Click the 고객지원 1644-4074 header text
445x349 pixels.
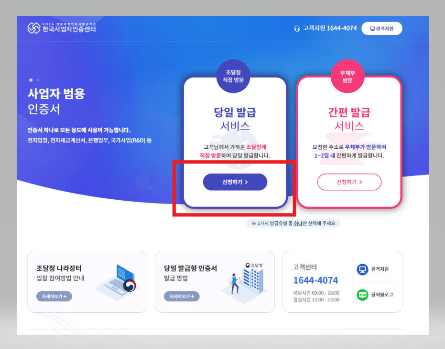tap(330, 28)
